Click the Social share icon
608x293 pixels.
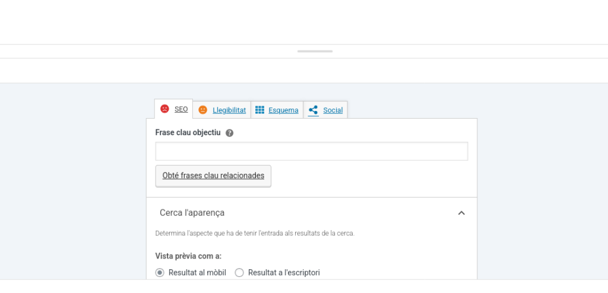[x=313, y=110]
